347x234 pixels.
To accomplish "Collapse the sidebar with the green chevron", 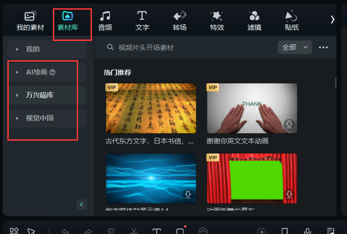I will (81, 204).
